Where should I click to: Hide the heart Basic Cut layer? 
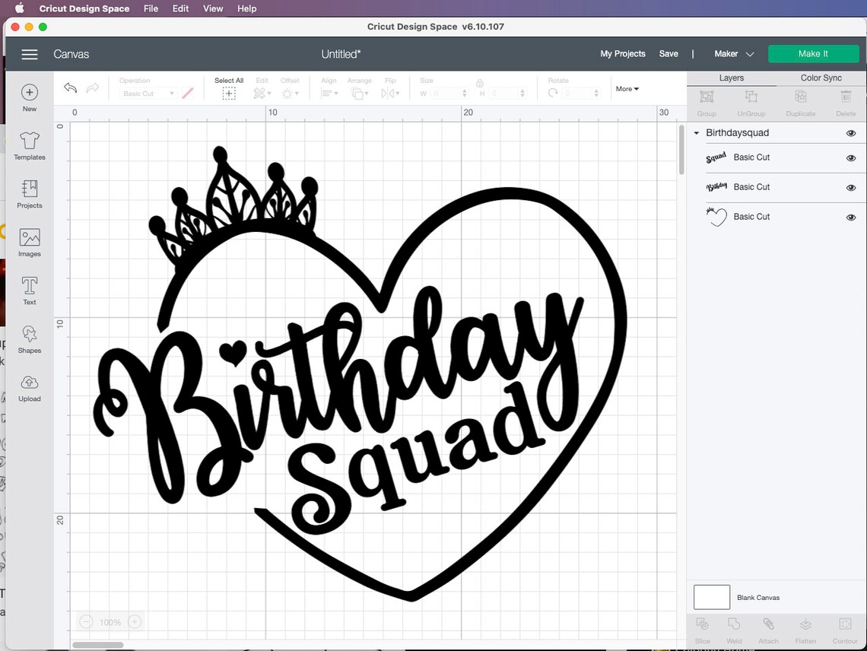tap(851, 217)
